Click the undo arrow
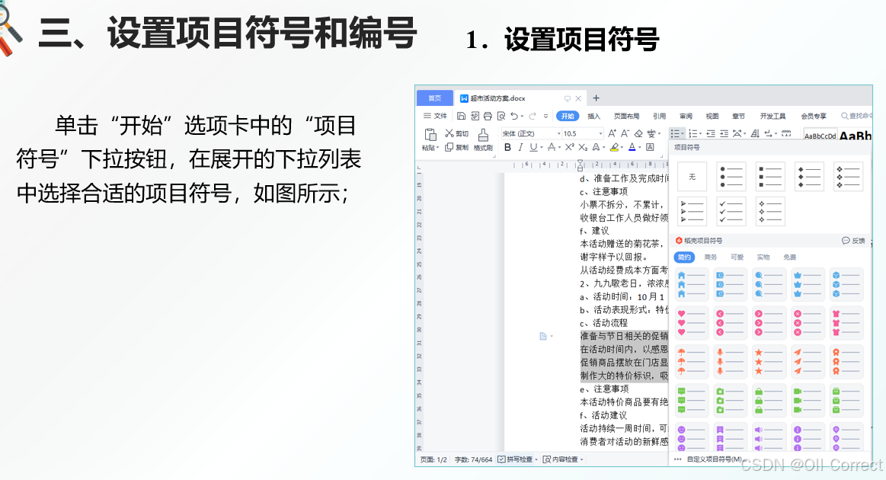Image resolution: width=886 pixels, height=480 pixels. click(x=513, y=116)
